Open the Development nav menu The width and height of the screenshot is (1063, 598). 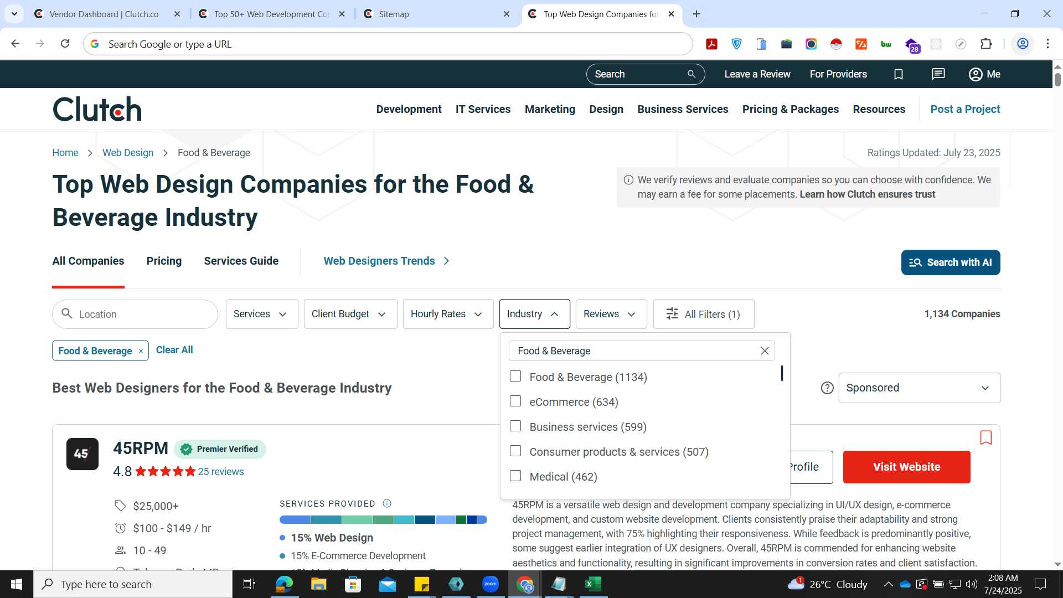click(x=409, y=110)
